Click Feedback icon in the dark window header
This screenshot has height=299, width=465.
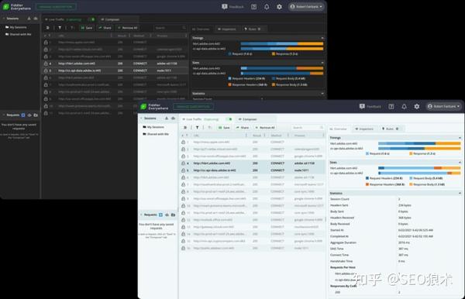click(225, 6)
